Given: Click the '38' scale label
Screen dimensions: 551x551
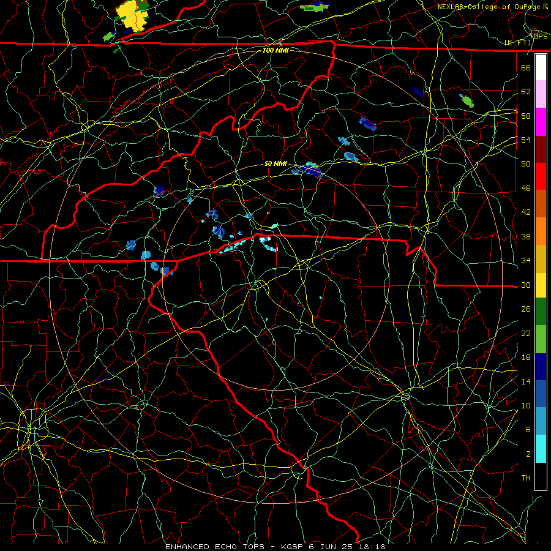Looking at the screenshot, I should tap(526, 236).
